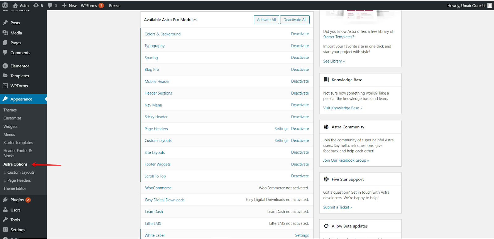This screenshot has height=239, width=494.
Task: Open the Mobile Header module link
Action: coord(157,81)
